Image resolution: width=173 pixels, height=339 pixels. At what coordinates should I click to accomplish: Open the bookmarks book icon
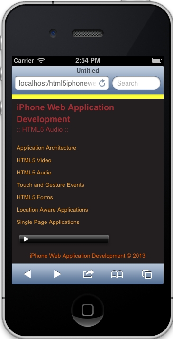(x=117, y=274)
